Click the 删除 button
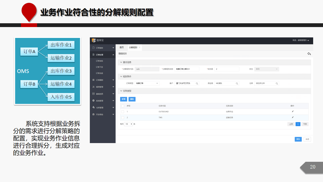This screenshot has width=323, height=182. [x=132, y=99]
